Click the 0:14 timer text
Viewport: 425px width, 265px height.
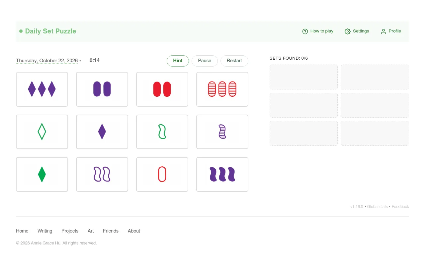click(x=95, y=61)
